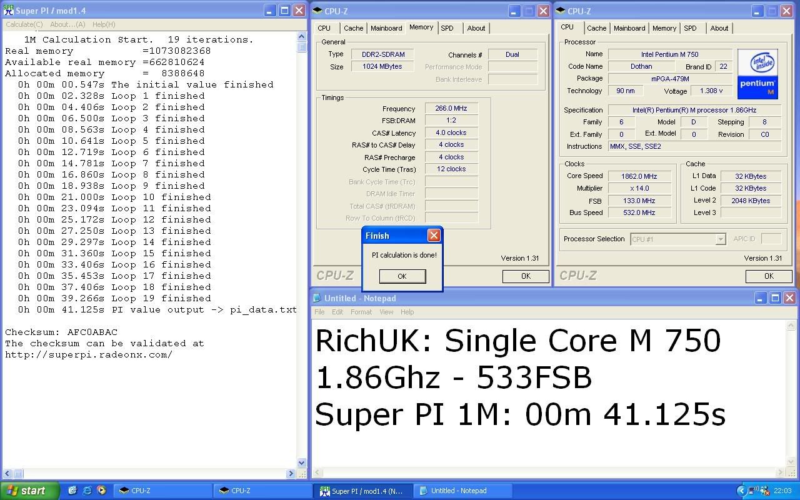This screenshot has width=800, height=500.
Task: Click the chip icon in processor CPU-Z title bar
Action: coord(561,11)
